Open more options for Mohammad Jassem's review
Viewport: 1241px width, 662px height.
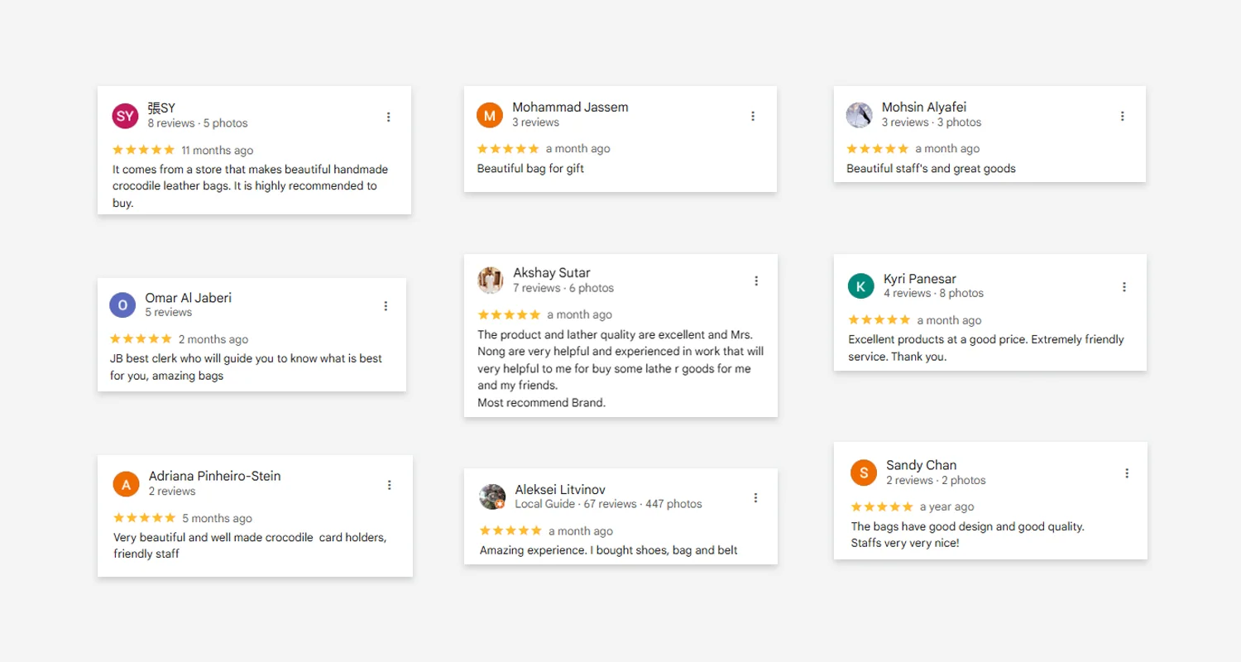(753, 116)
